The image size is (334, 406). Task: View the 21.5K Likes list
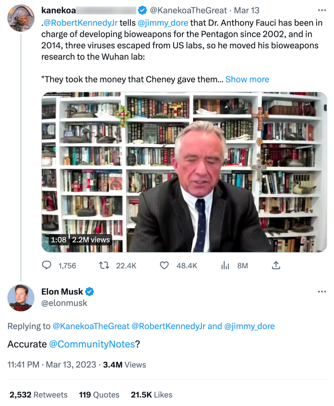point(152,395)
